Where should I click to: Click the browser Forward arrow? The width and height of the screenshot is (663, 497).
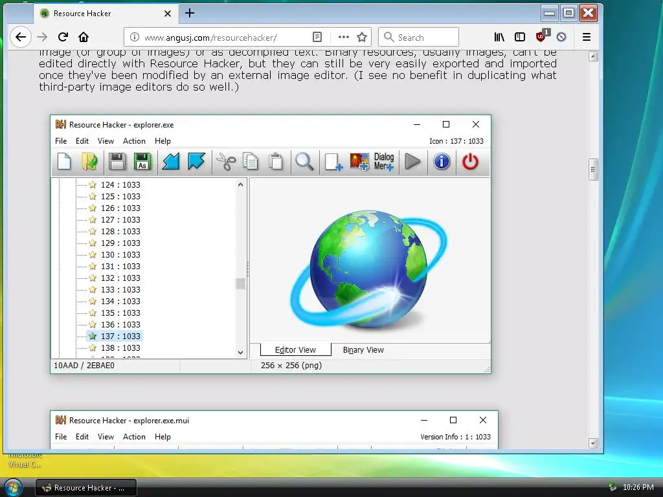pos(42,37)
